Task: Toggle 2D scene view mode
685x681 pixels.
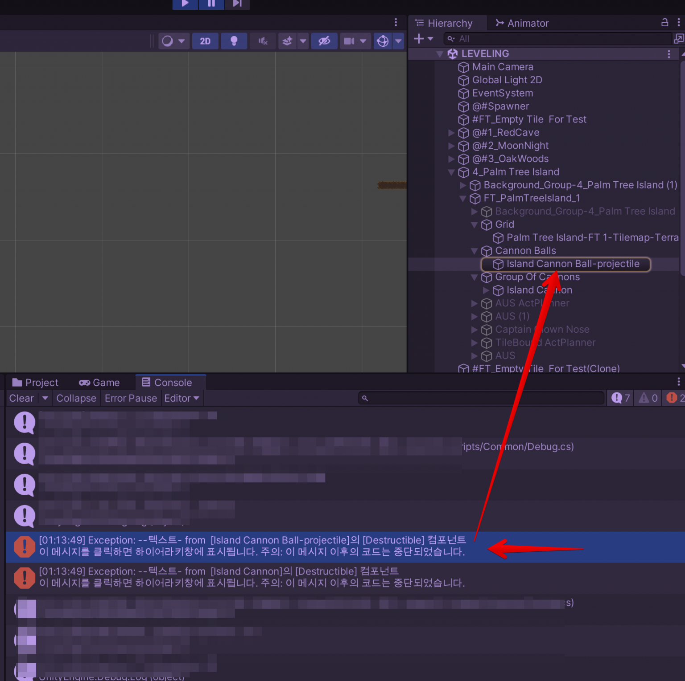Action: (x=205, y=41)
